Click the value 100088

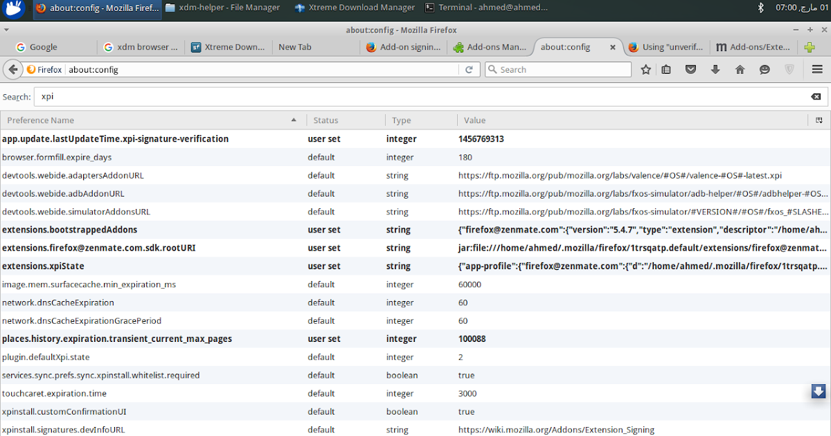pyautogui.click(x=472, y=338)
